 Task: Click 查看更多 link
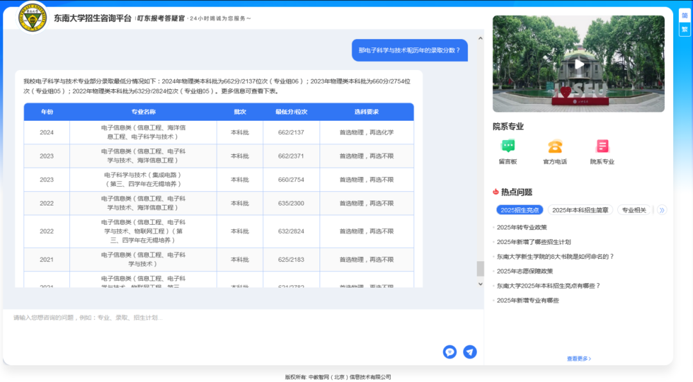pyautogui.click(x=579, y=359)
